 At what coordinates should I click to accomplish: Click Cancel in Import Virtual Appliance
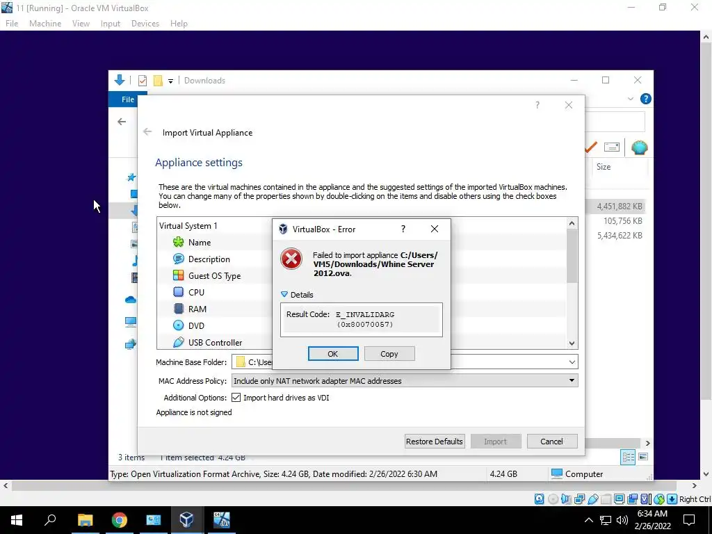tap(551, 442)
